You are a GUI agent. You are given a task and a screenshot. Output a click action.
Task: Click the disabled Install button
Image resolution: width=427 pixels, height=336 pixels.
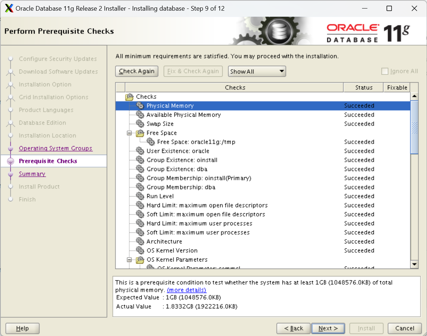(x=367, y=328)
